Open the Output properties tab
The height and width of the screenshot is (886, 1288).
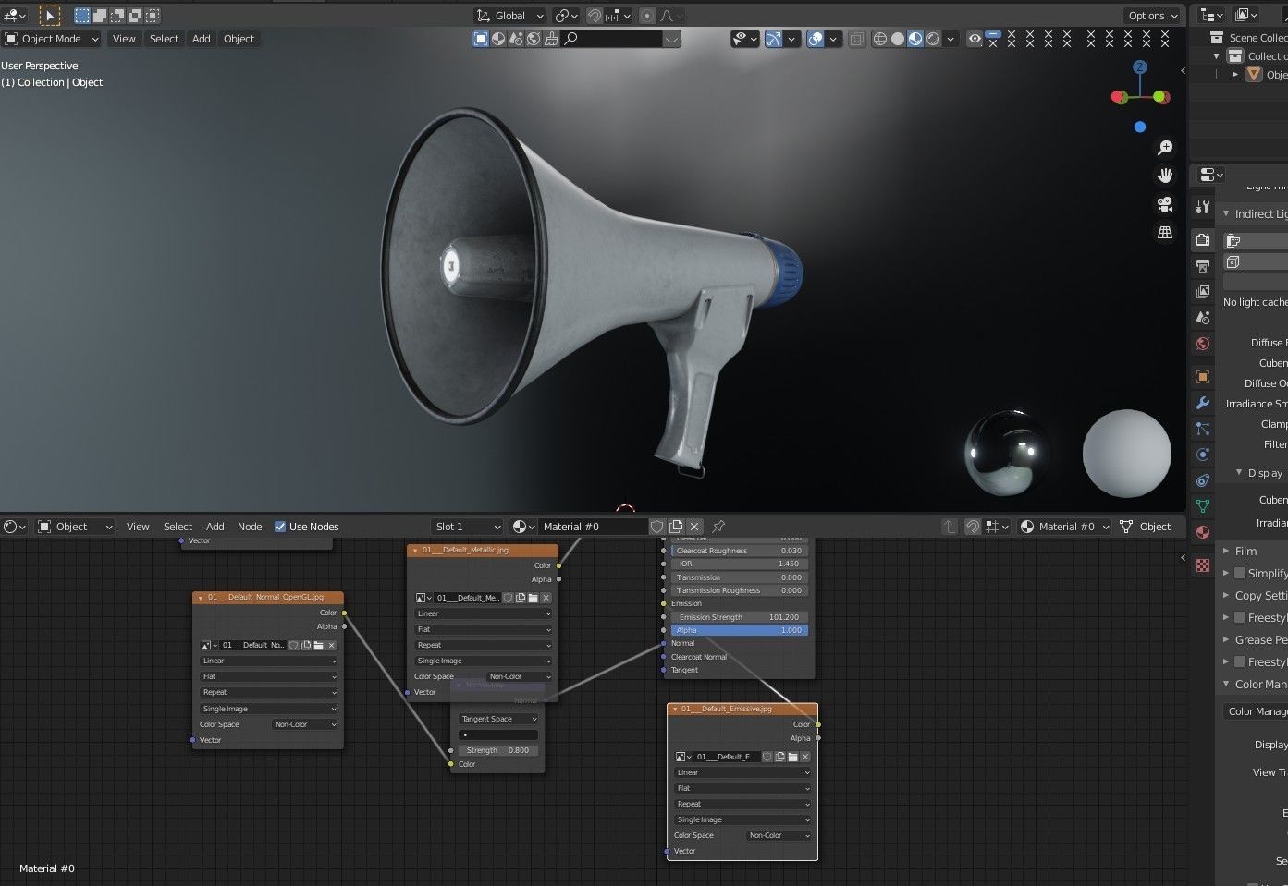point(1202,266)
